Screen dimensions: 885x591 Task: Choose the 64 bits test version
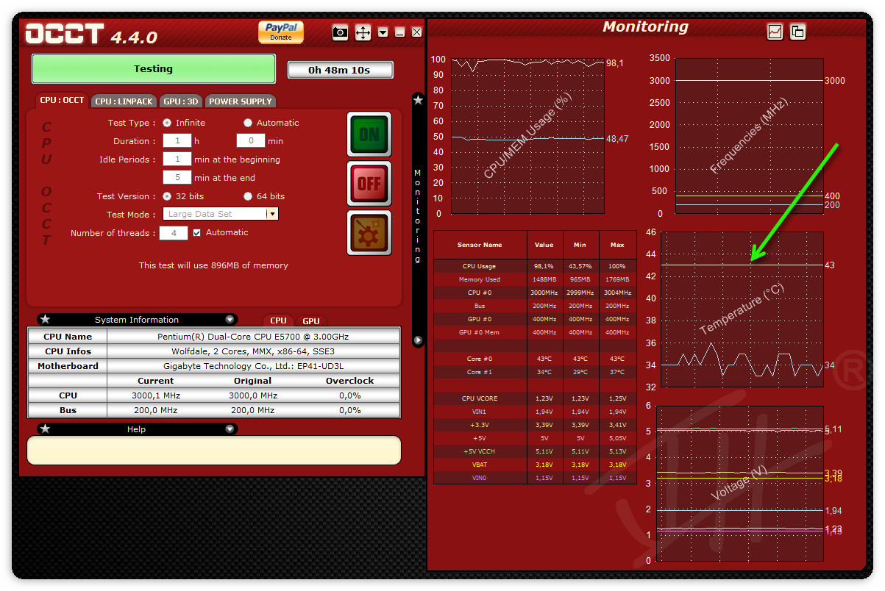(248, 196)
